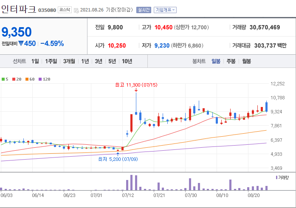This screenshot has height=208, width=296.
Task: Click the 08/10 date axis label
Action: [222, 195]
